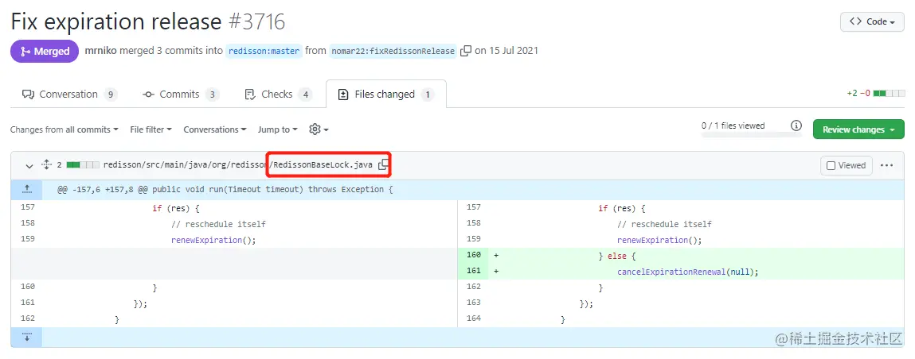Click the files viewed info icon
The image size is (915, 359).
[796, 125]
